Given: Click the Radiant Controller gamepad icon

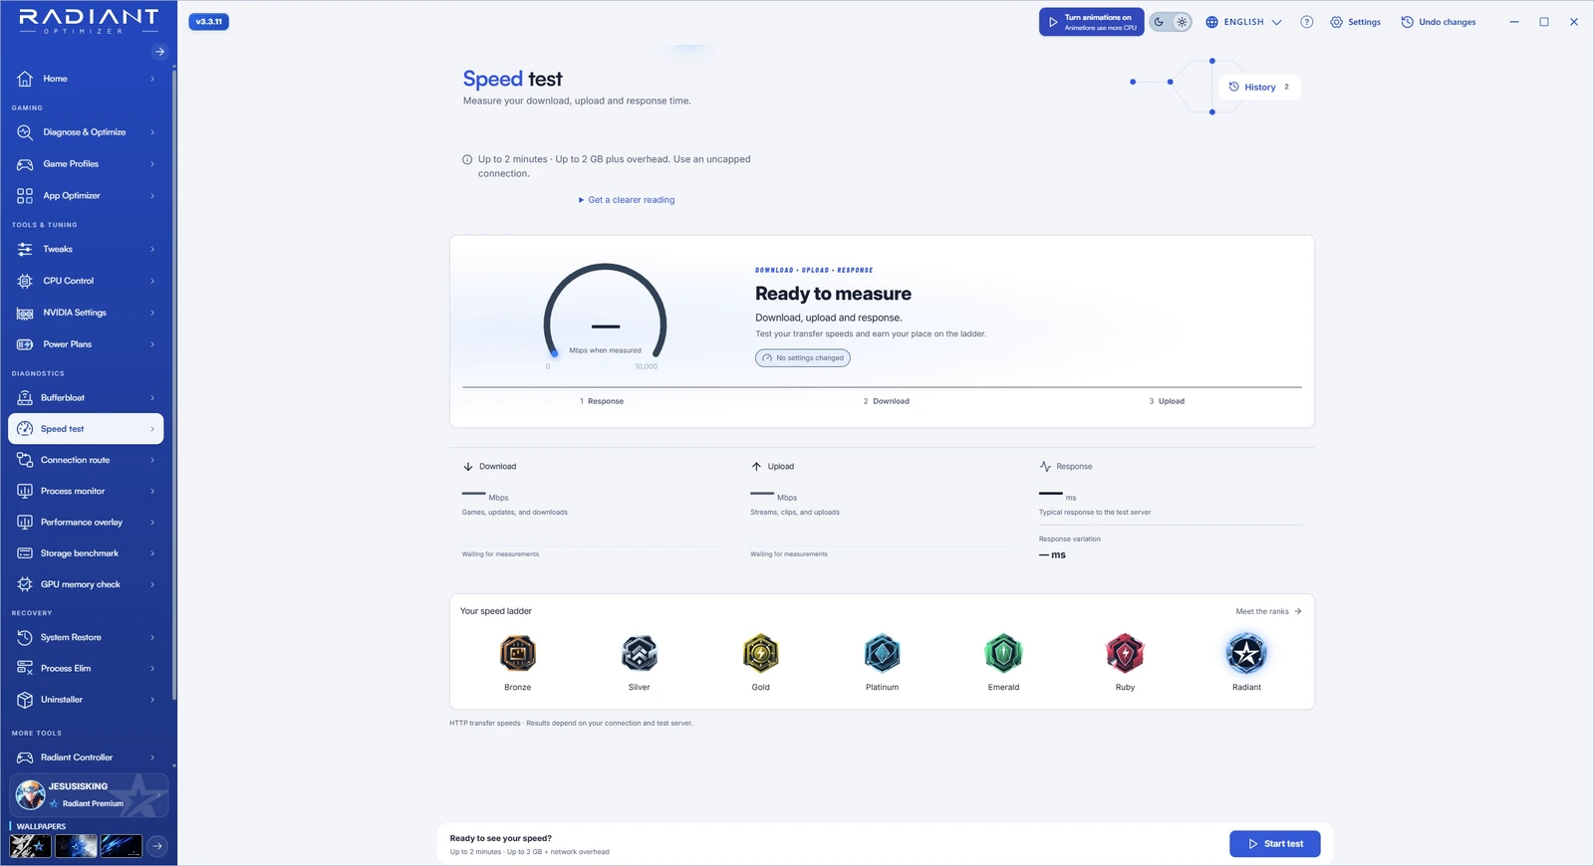Looking at the screenshot, I should (x=25, y=758).
